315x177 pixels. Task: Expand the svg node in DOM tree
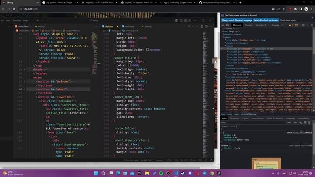coord(225,40)
